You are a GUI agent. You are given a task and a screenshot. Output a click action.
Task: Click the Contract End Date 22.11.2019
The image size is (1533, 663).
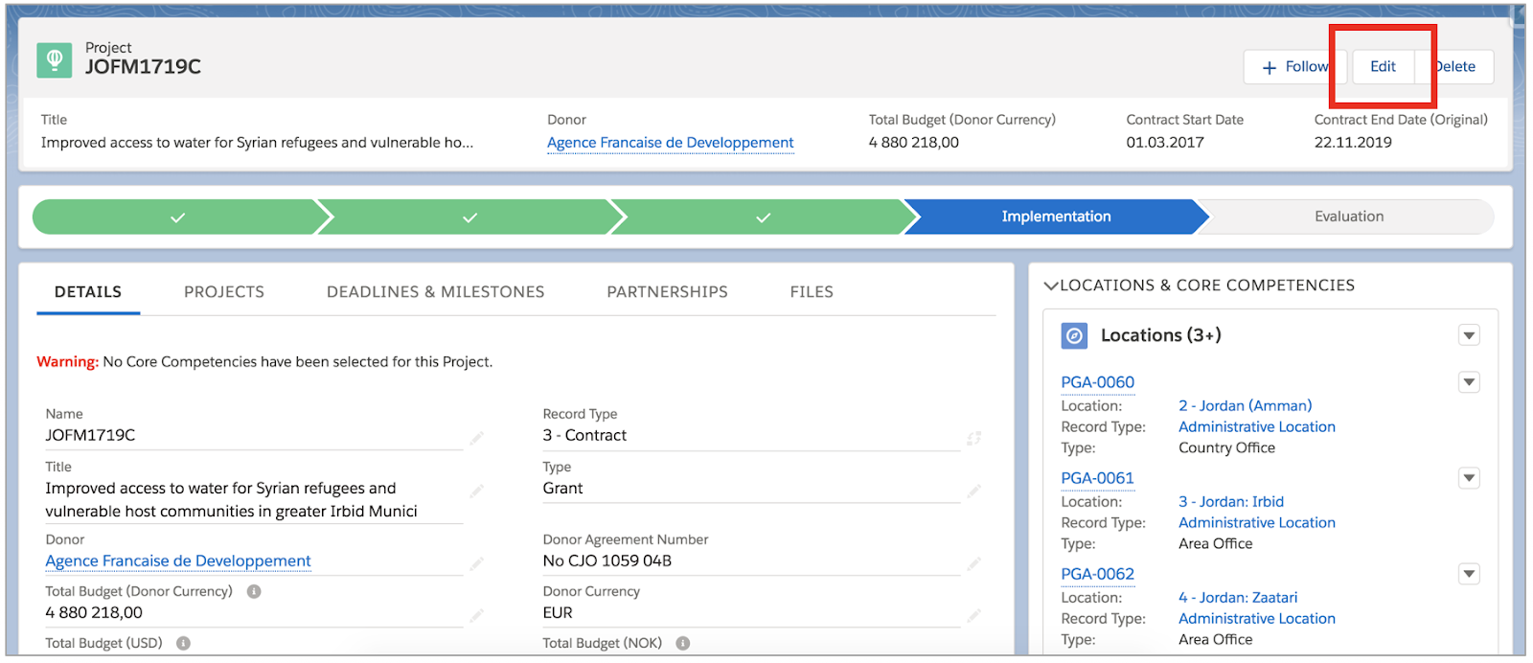tap(1353, 143)
